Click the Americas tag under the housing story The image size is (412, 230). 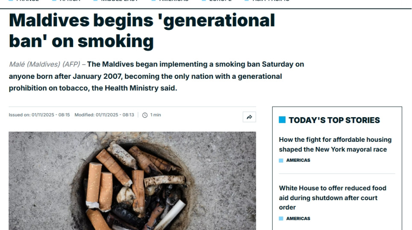pos(298,161)
